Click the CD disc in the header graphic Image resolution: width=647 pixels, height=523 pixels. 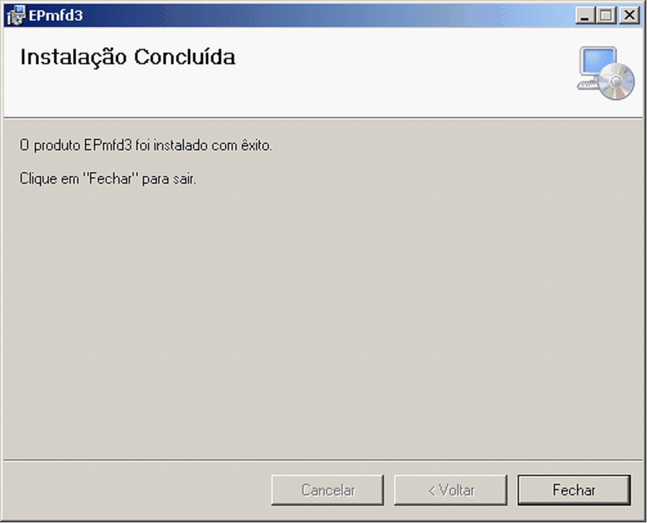[617, 82]
